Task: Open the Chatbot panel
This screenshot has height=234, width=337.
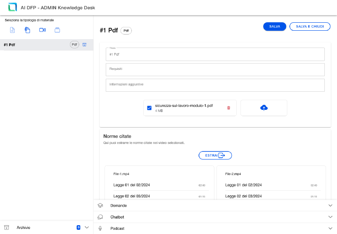Action: (x=215, y=217)
